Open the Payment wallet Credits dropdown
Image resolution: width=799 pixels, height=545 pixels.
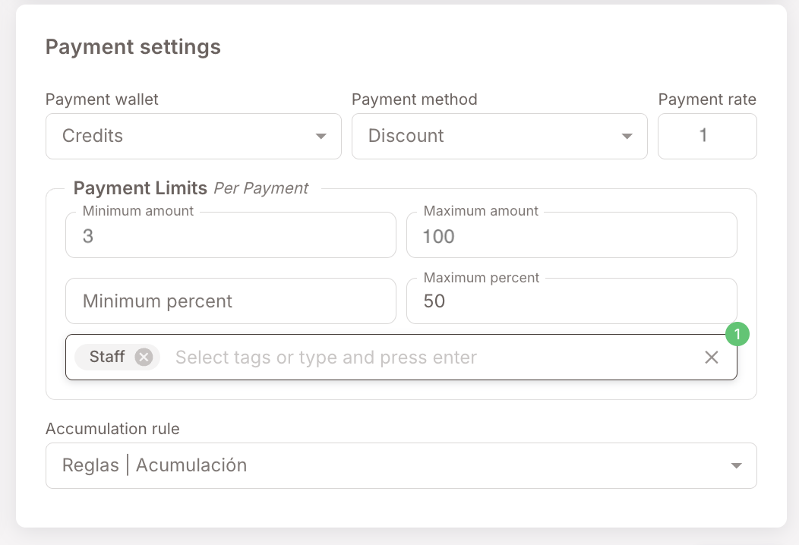pos(194,136)
